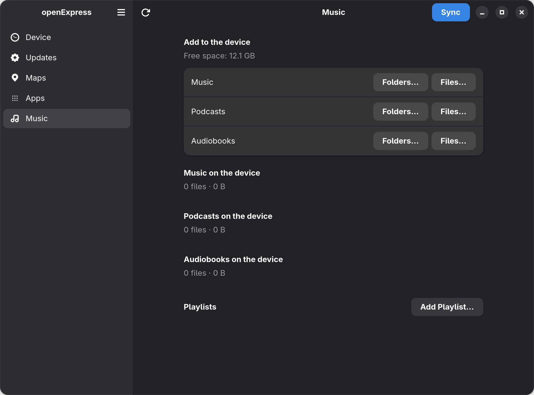534x395 pixels.
Task: Select the Music sidebar label
Action: (x=37, y=118)
